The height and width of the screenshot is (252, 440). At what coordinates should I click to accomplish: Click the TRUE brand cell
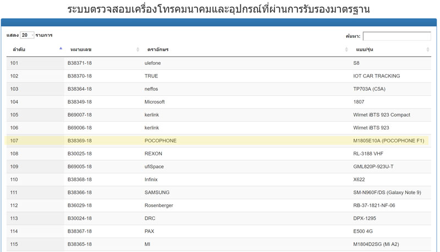151,76
